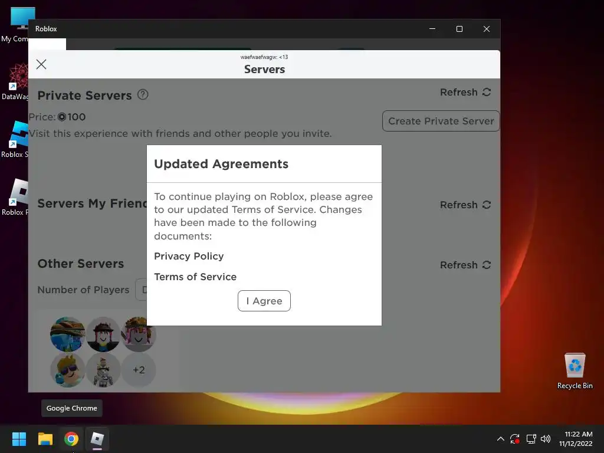Show hidden system tray icons
604x453 pixels.
pos(500,439)
